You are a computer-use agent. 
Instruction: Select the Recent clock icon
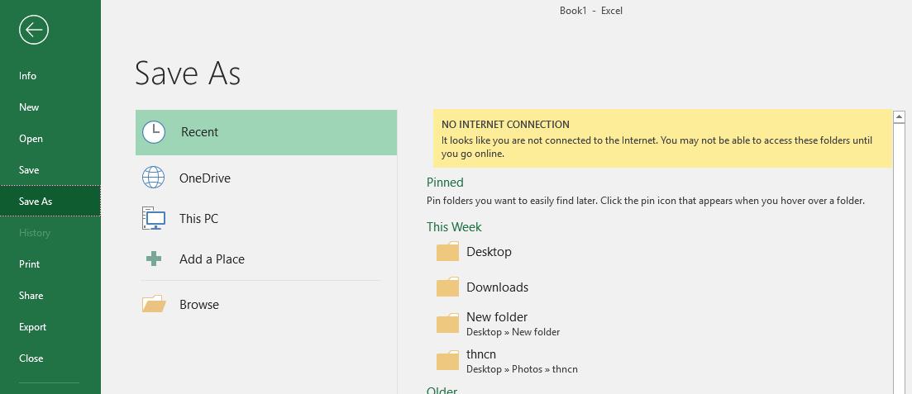(x=154, y=132)
